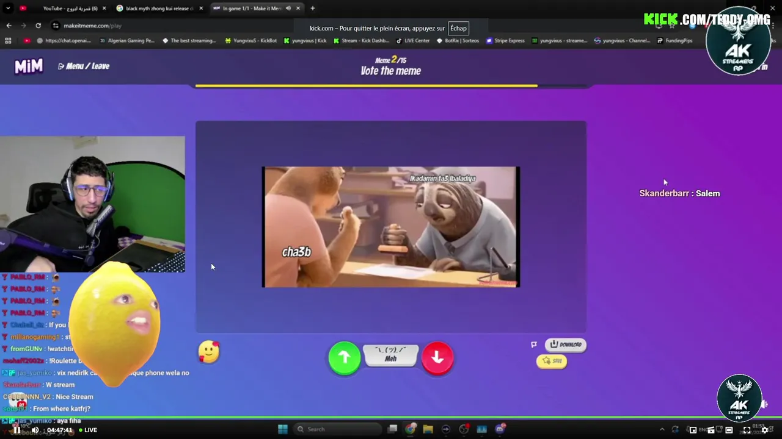Upvote the meme with green arrow
Screen dimensions: 782x439
point(345,358)
